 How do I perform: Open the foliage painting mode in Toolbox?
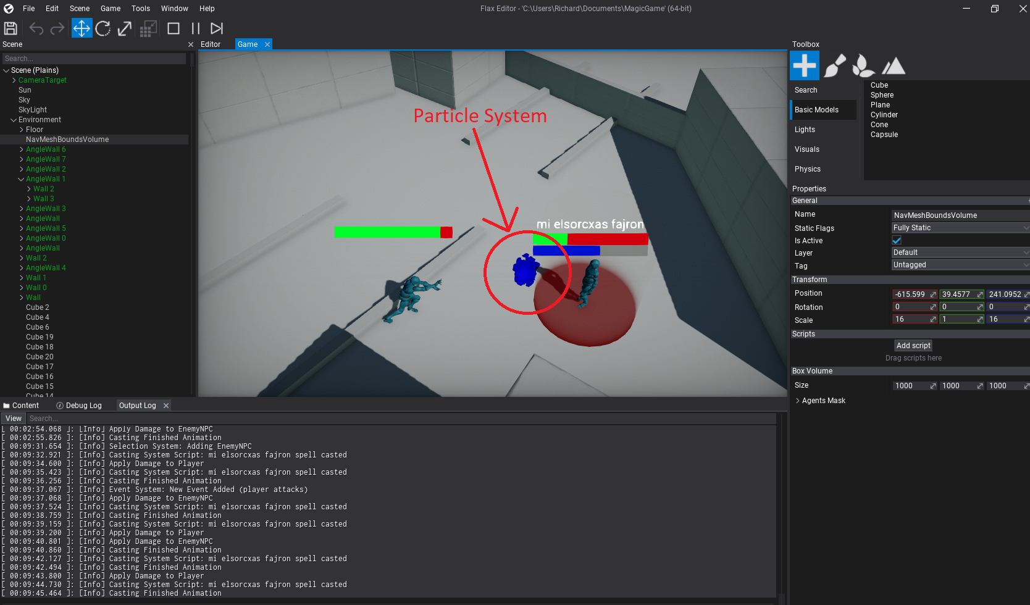point(863,65)
